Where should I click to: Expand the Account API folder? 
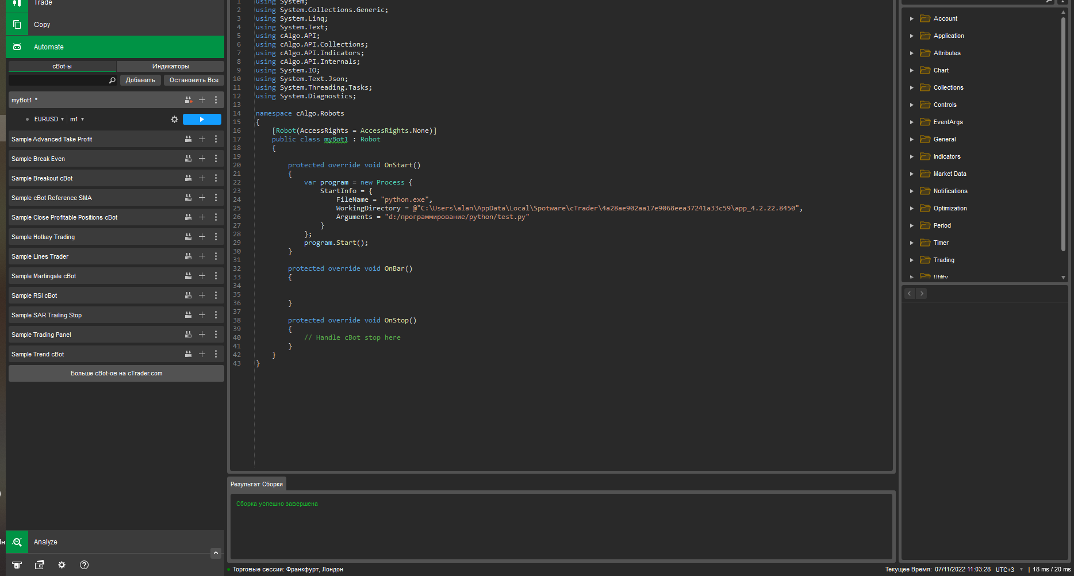coord(911,18)
